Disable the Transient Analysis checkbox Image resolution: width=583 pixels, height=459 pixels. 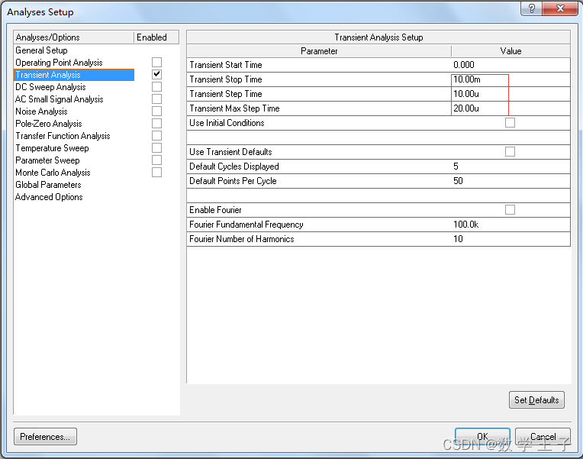156,74
